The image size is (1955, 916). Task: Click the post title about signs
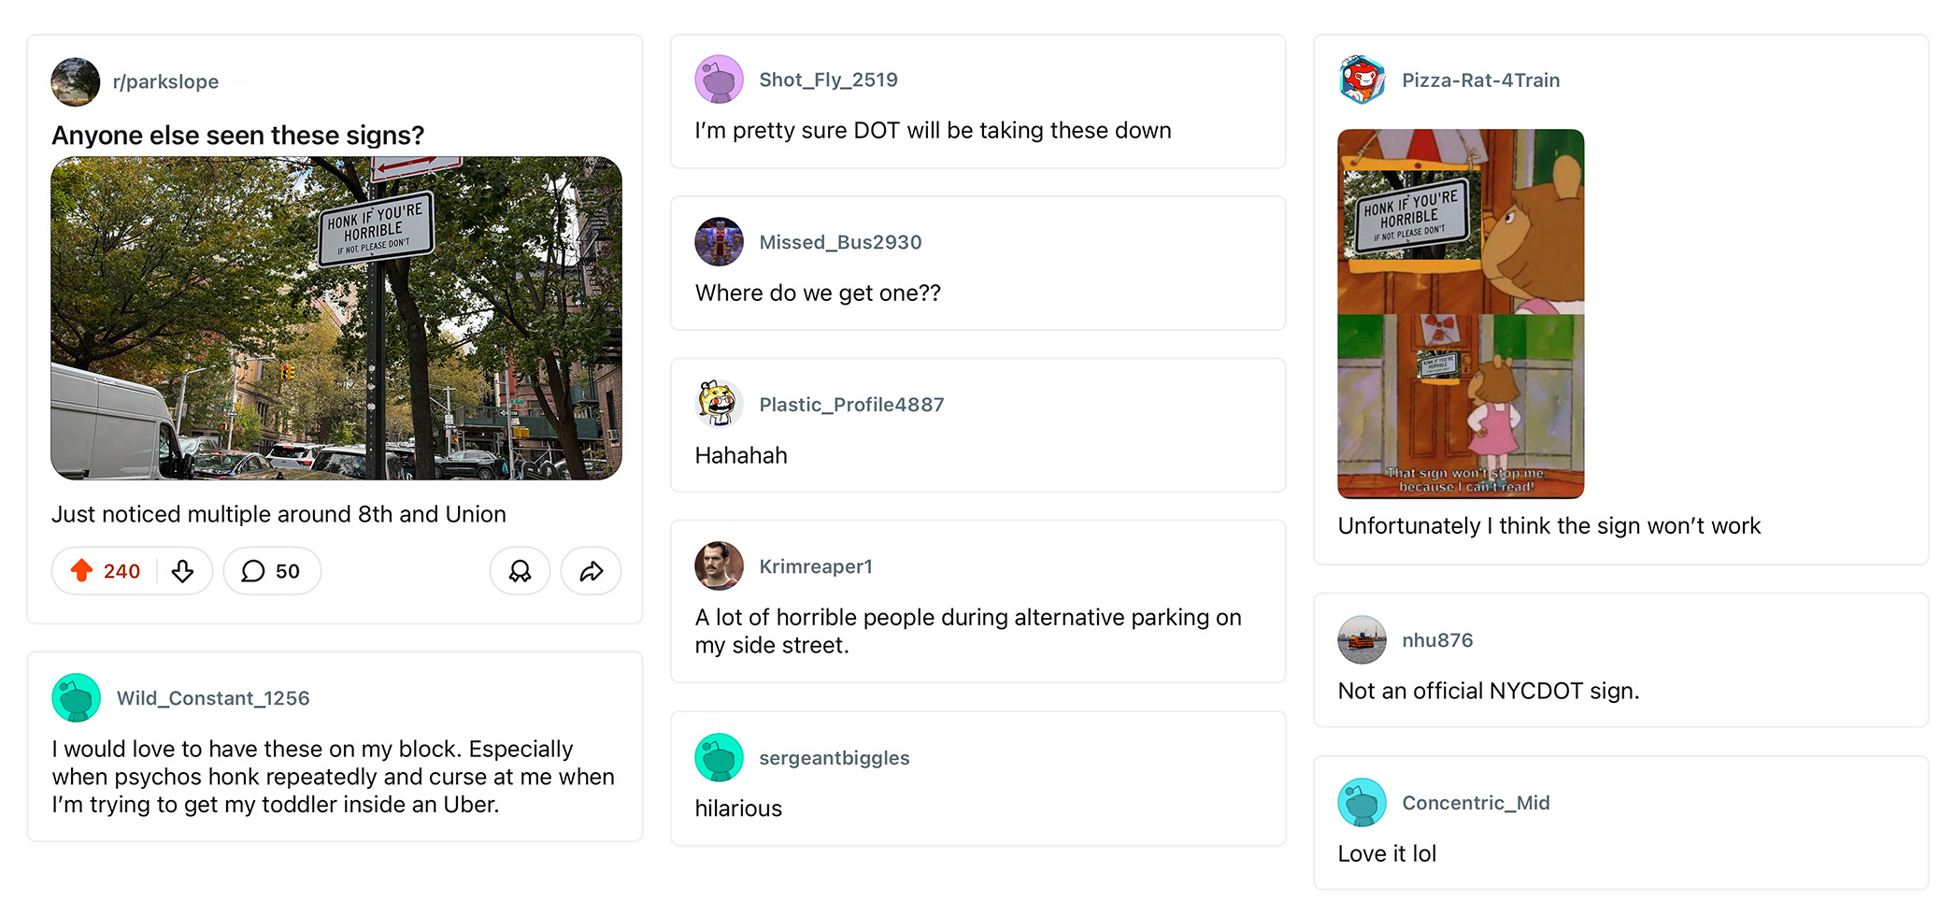[x=238, y=136]
